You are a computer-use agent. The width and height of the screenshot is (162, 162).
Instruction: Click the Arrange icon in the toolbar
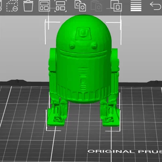[45, 6]
